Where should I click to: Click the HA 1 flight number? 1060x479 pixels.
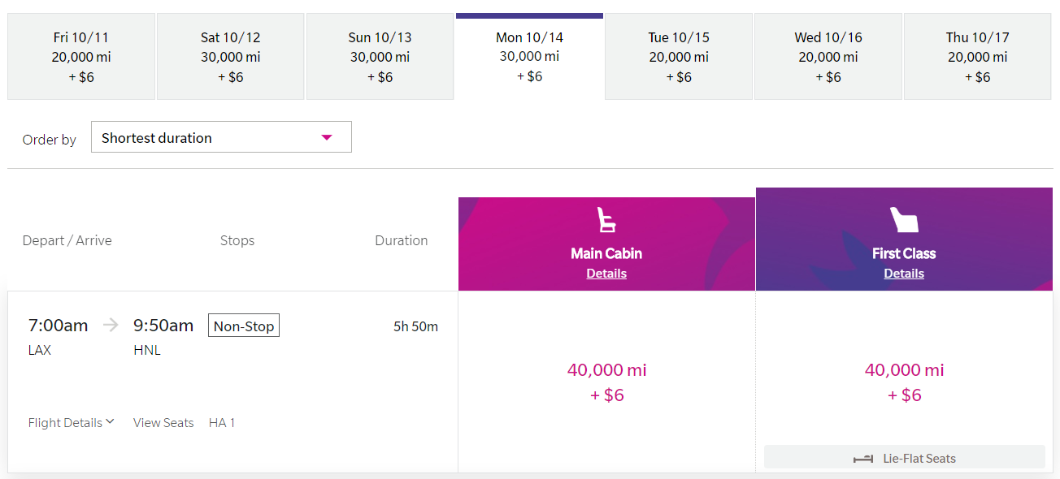tap(222, 423)
